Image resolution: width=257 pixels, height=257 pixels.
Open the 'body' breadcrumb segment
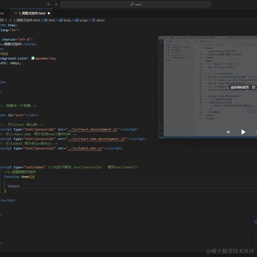point(65,20)
